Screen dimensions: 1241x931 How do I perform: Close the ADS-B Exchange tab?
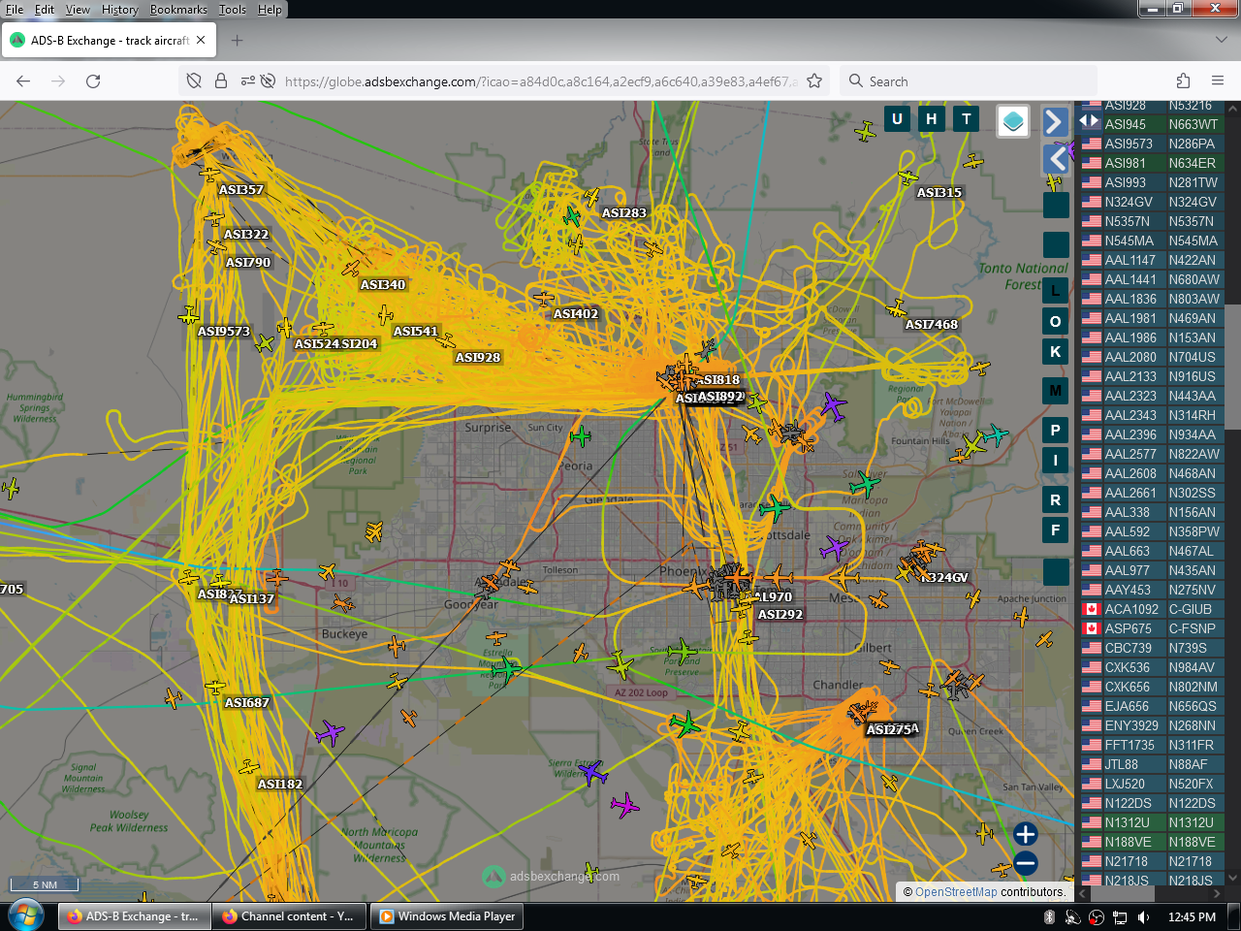(x=201, y=41)
